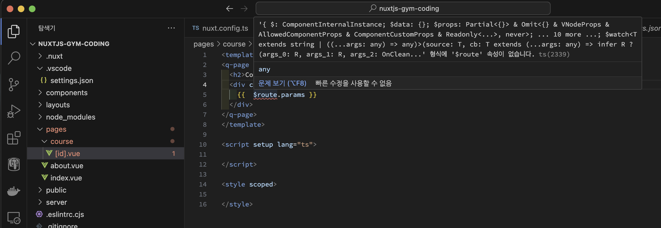Click the 'any' type text in hover
The width and height of the screenshot is (661, 228).
click(x=264, y=69)
